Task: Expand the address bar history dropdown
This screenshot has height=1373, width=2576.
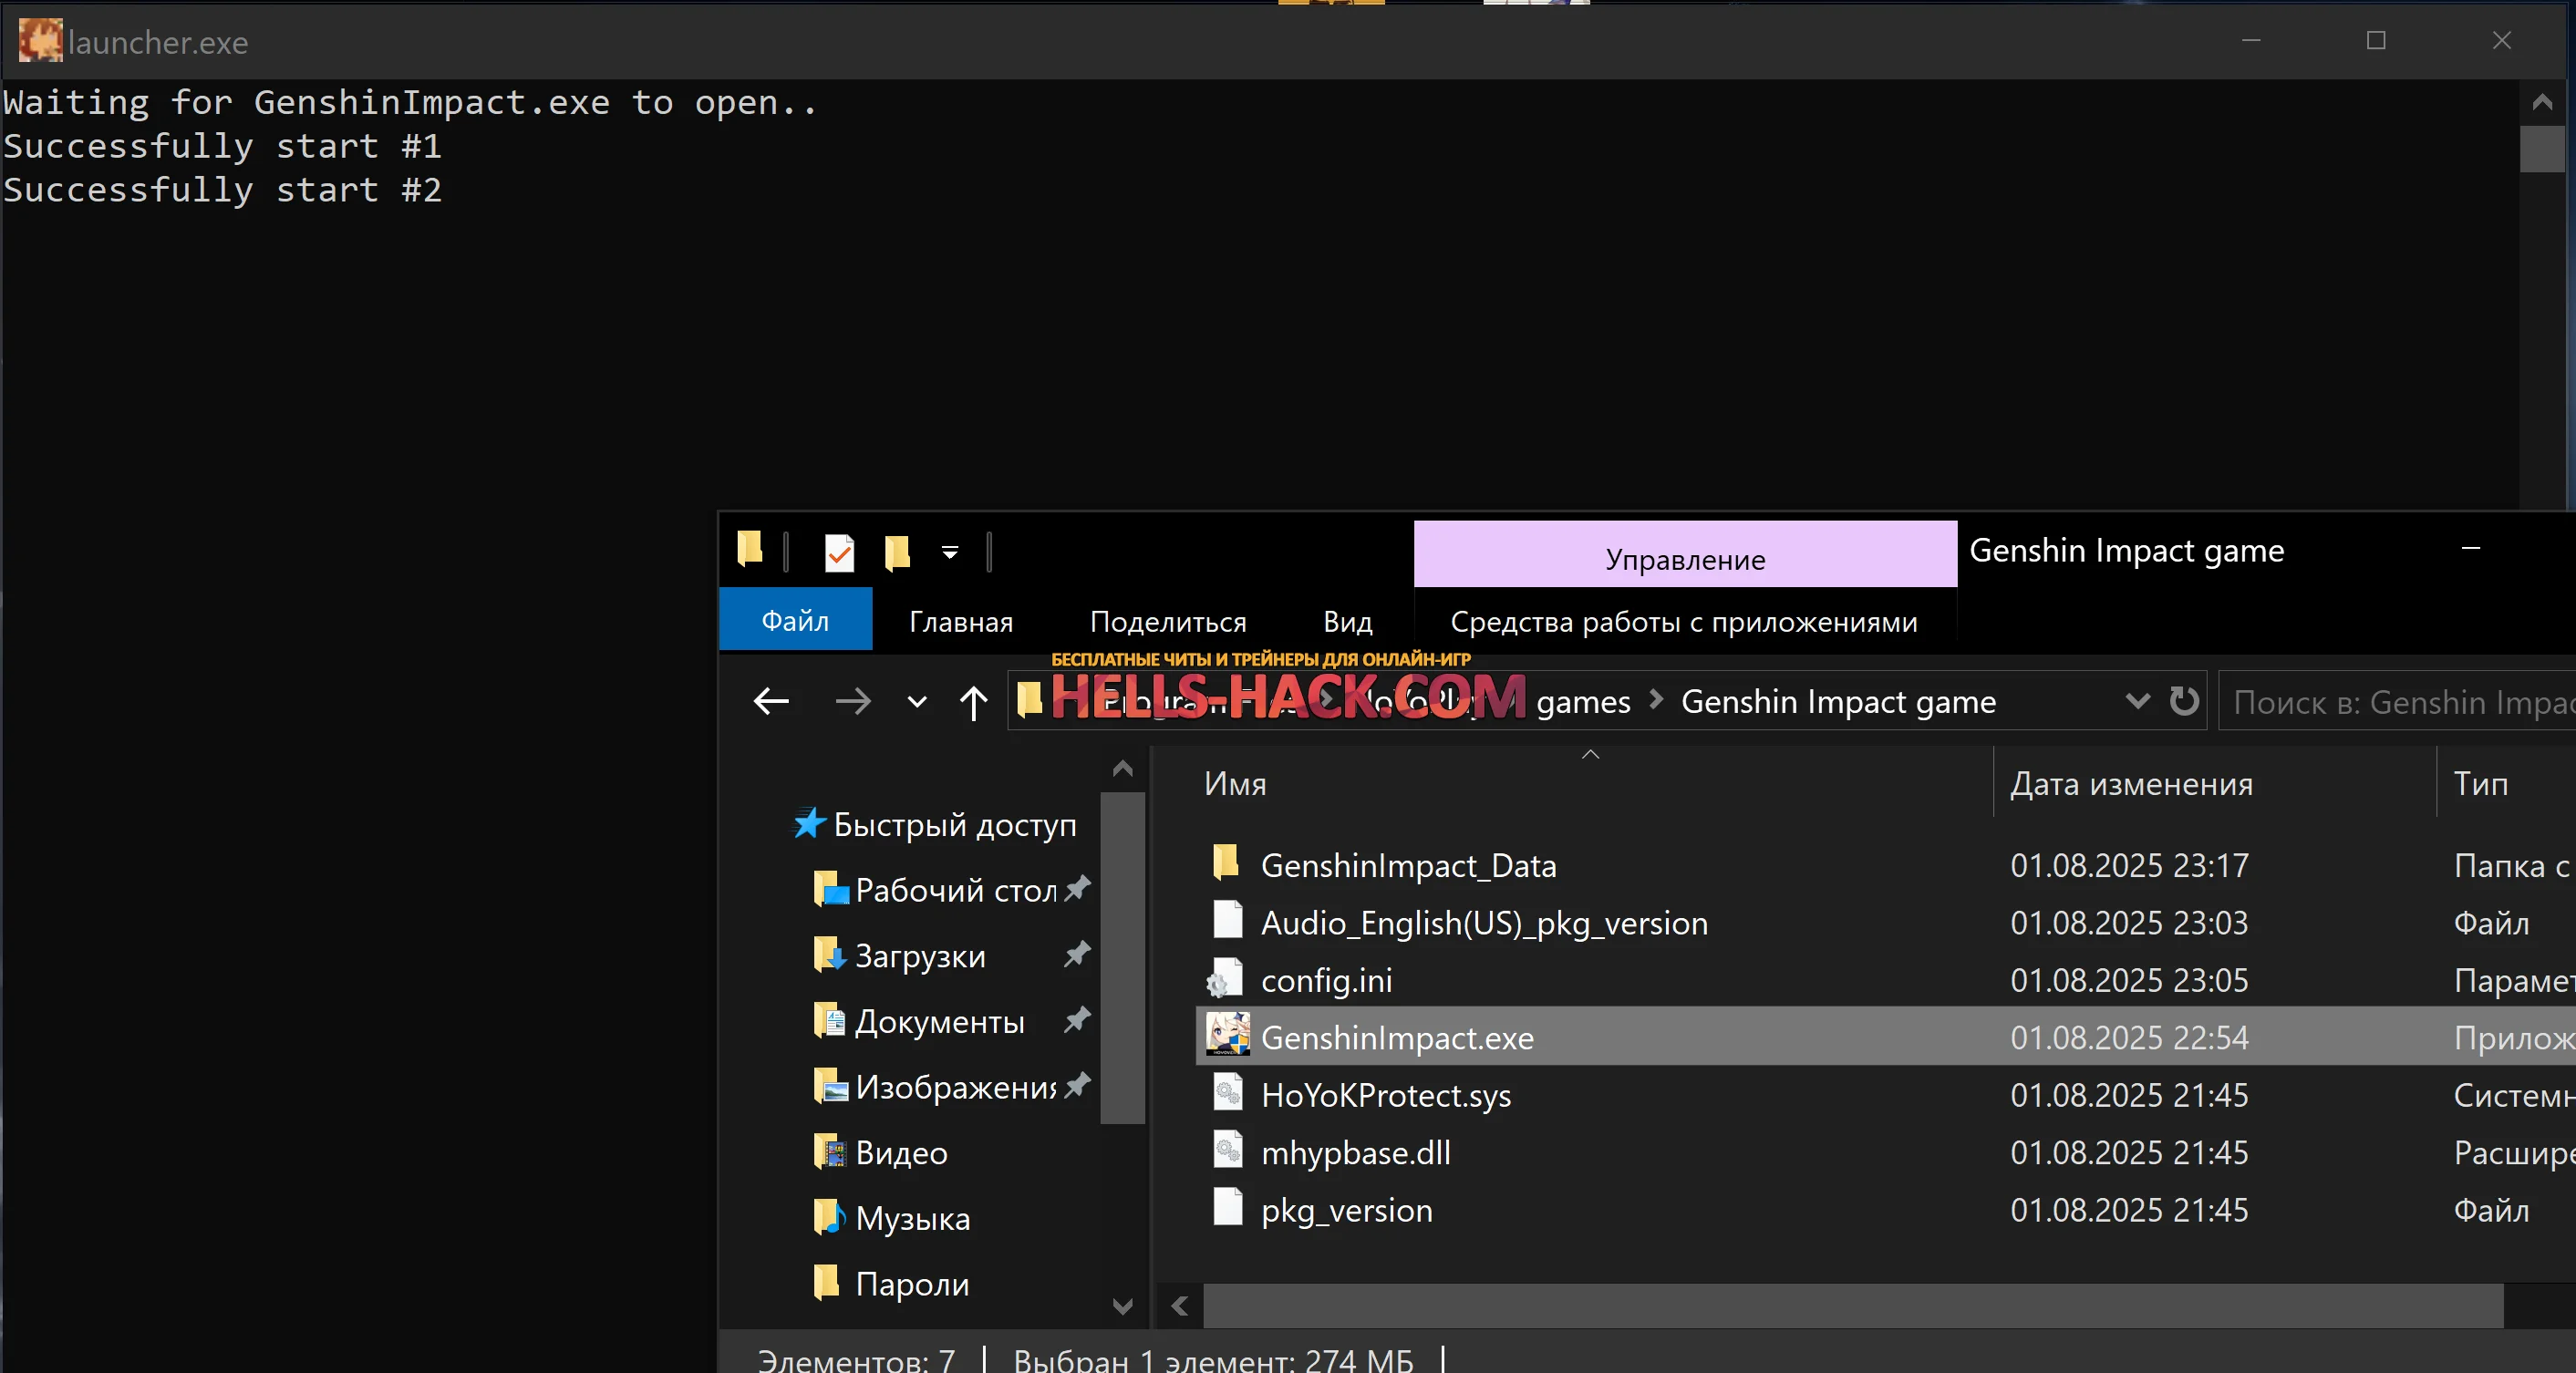Action: [2137, 700]
